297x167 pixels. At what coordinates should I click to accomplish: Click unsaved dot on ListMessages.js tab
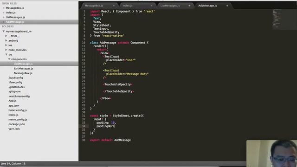[x=189, y=6]
